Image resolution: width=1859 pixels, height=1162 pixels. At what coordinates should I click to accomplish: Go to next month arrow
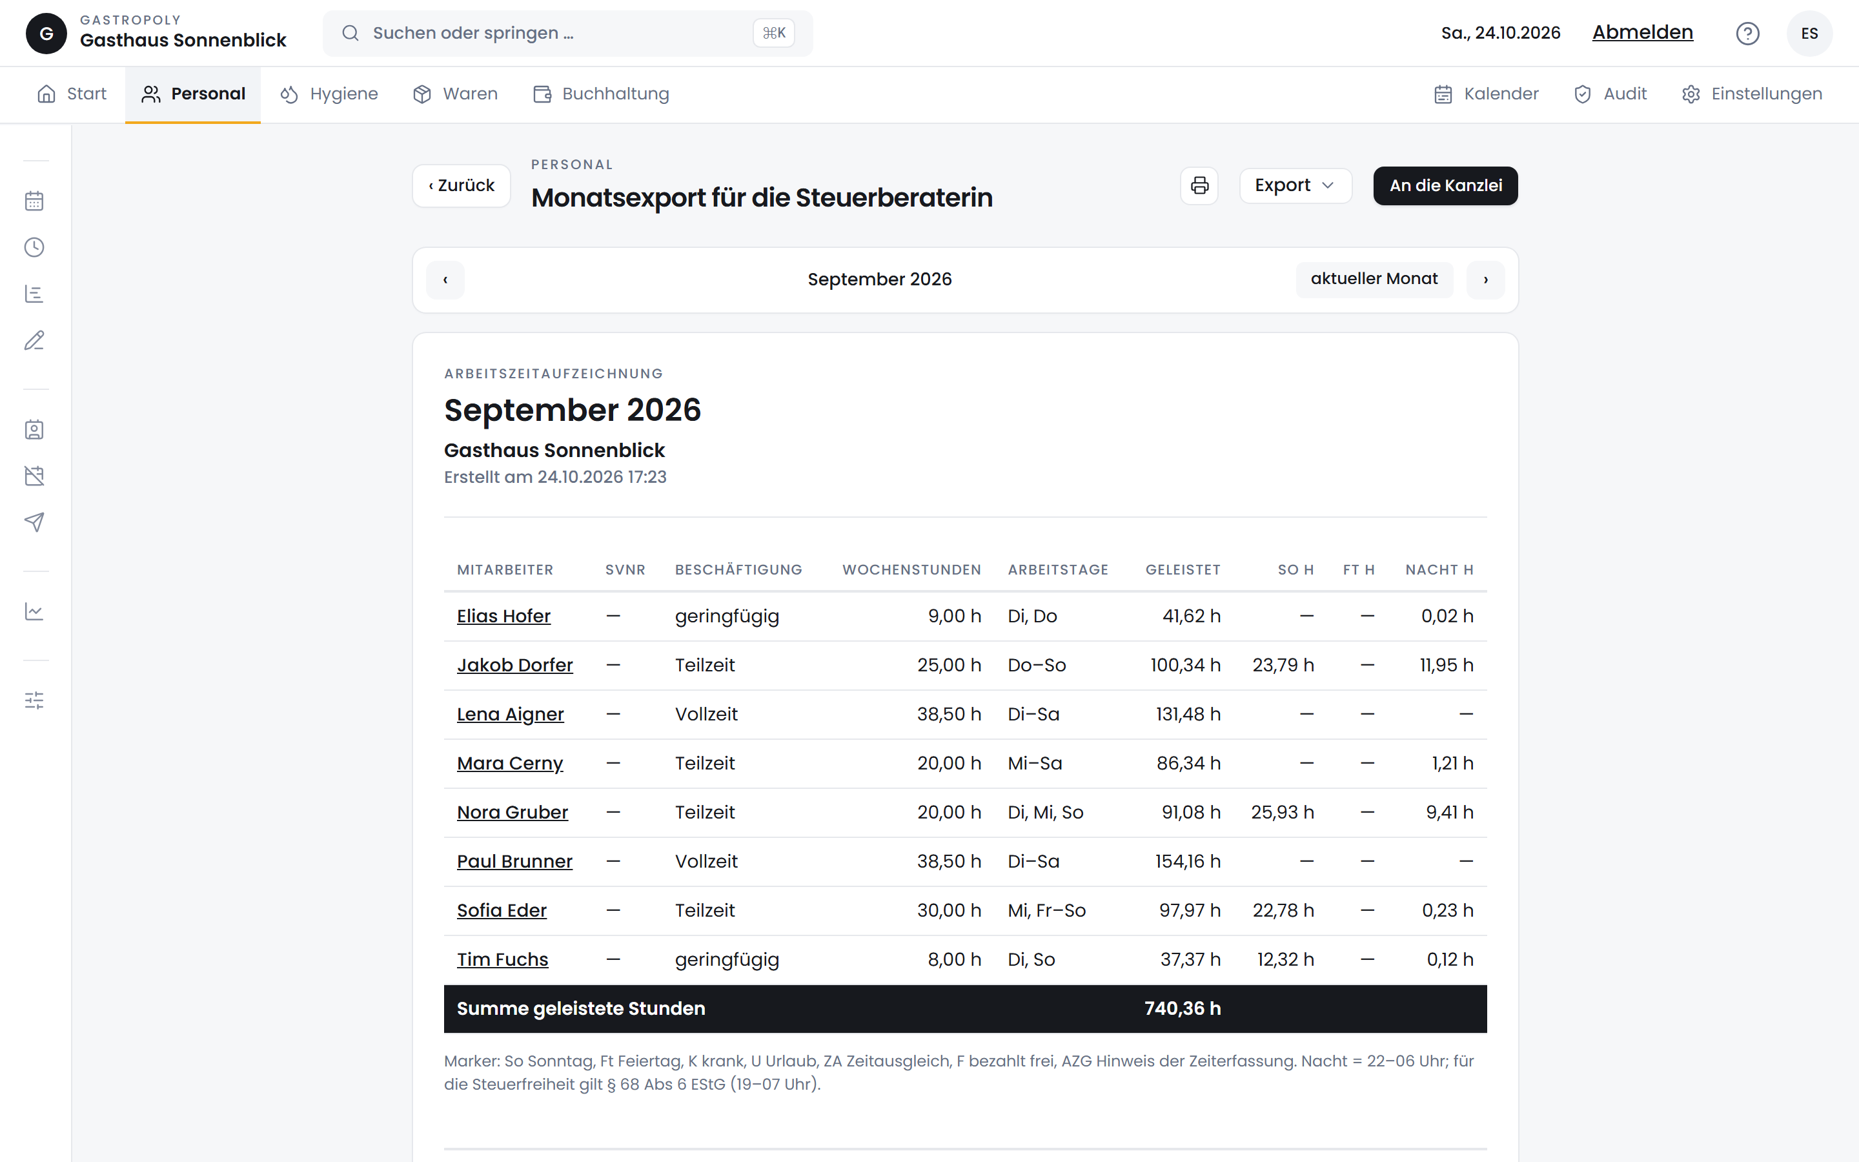1486,280
